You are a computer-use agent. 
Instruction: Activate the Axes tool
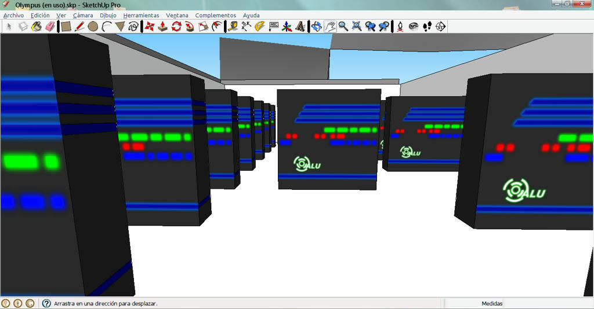pos(287,27)
